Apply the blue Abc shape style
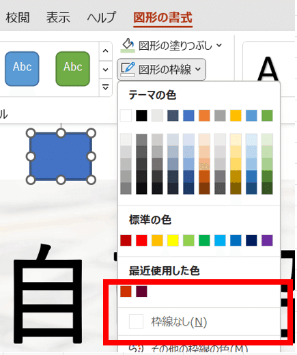 [22, 69]
